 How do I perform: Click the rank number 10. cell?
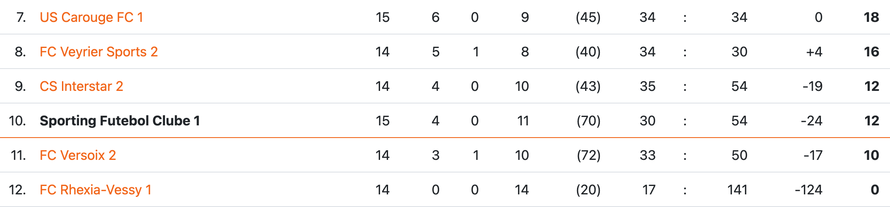coord(18,121)
